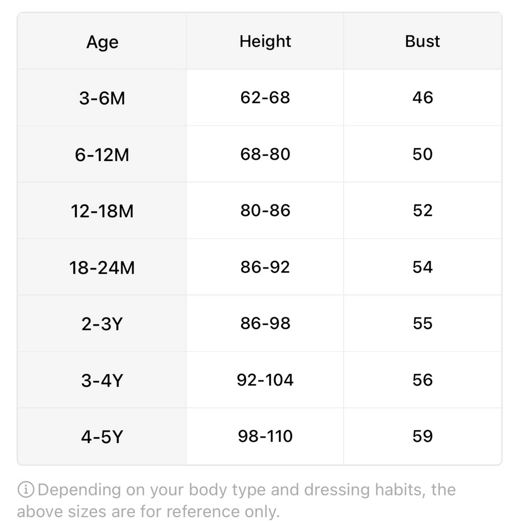Select the 4-5Y age cell

tap(102, 437)
